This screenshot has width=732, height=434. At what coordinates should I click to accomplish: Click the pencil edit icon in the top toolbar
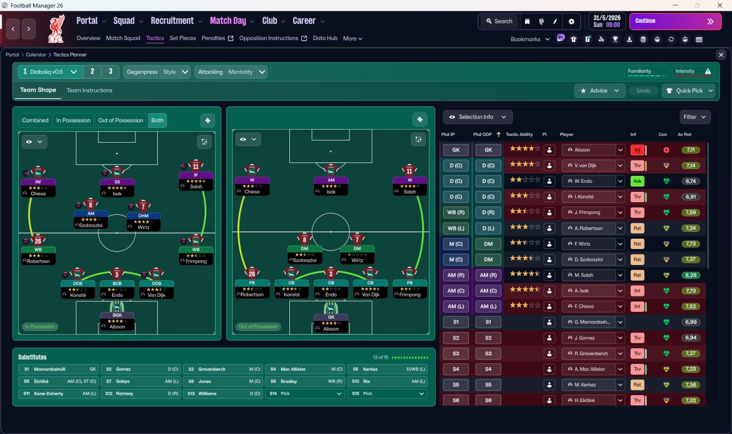[555, 21]
